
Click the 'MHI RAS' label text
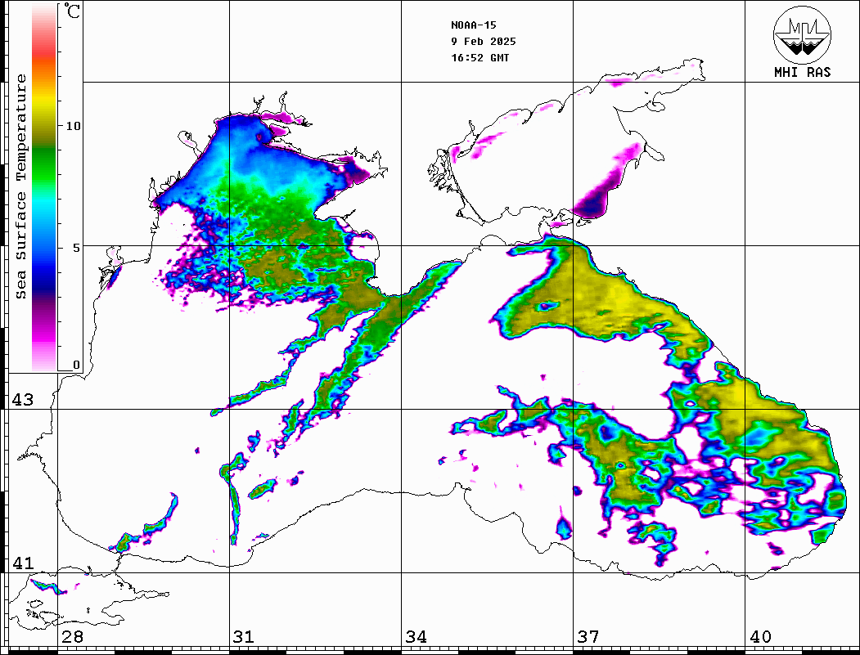coord(803,72)
